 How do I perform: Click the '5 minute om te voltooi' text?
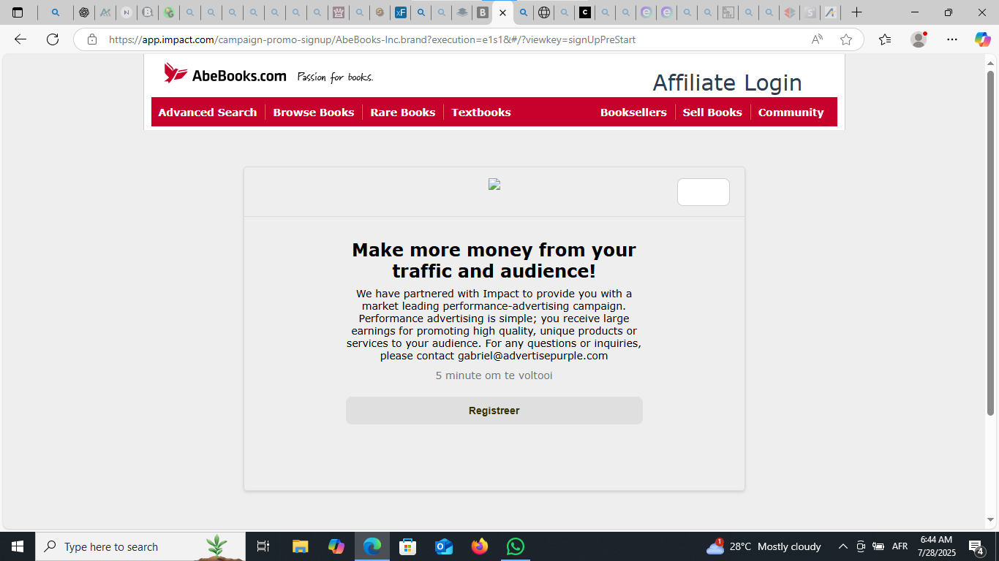click(494, 375)
